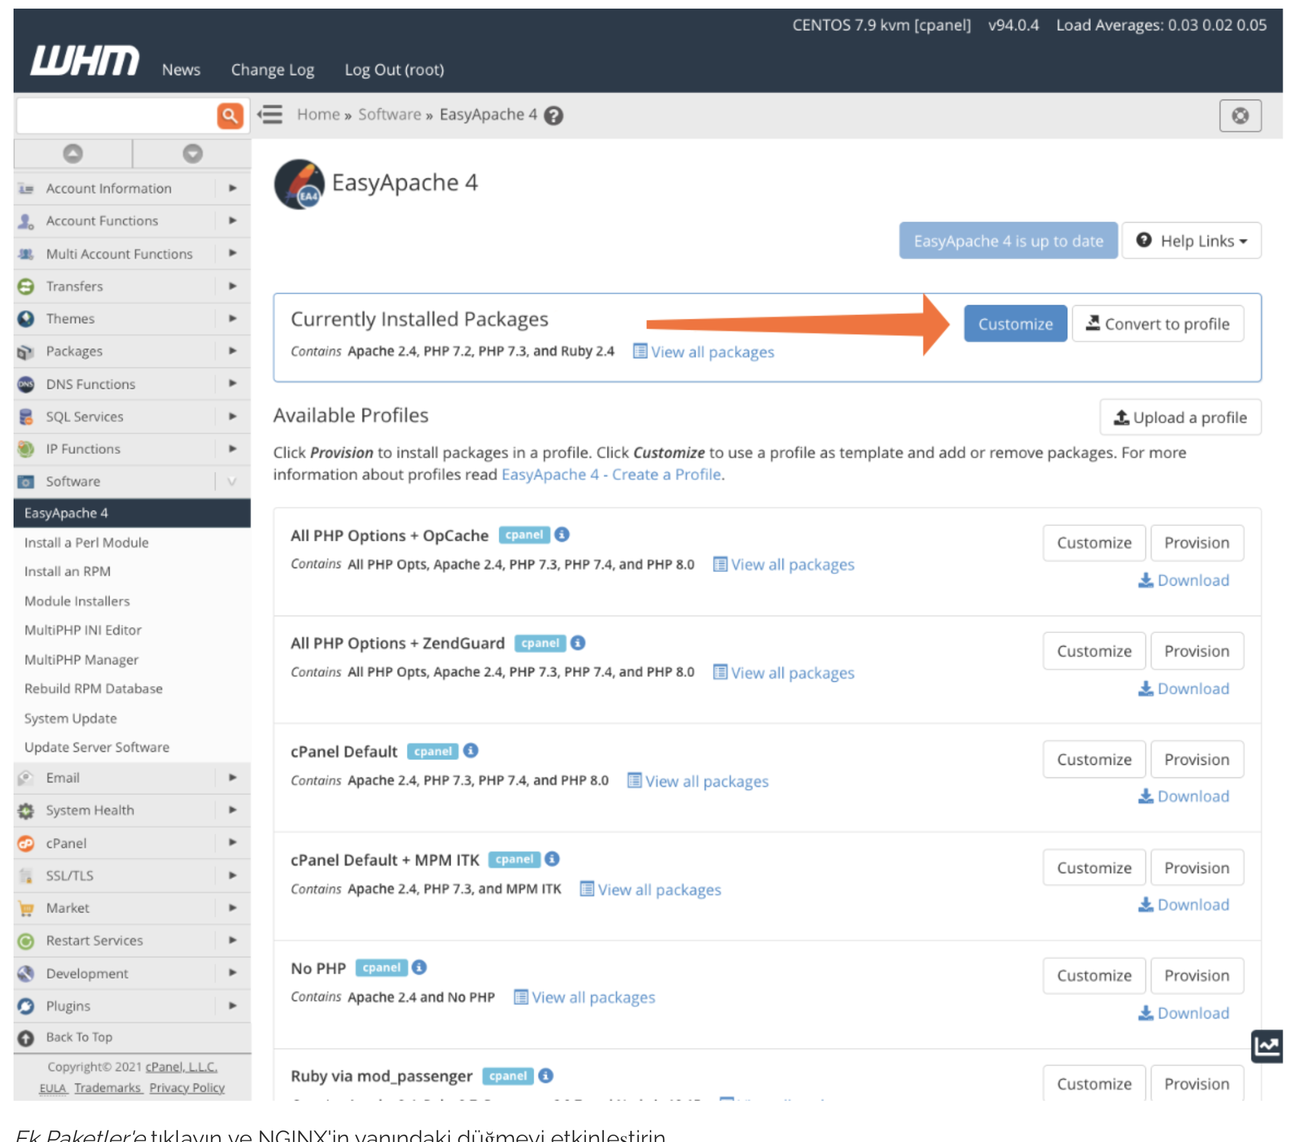The width and height of the screenshot is (1300, 1142).
Task: Collapse the Software section chevron
Action: coord(233,481)
